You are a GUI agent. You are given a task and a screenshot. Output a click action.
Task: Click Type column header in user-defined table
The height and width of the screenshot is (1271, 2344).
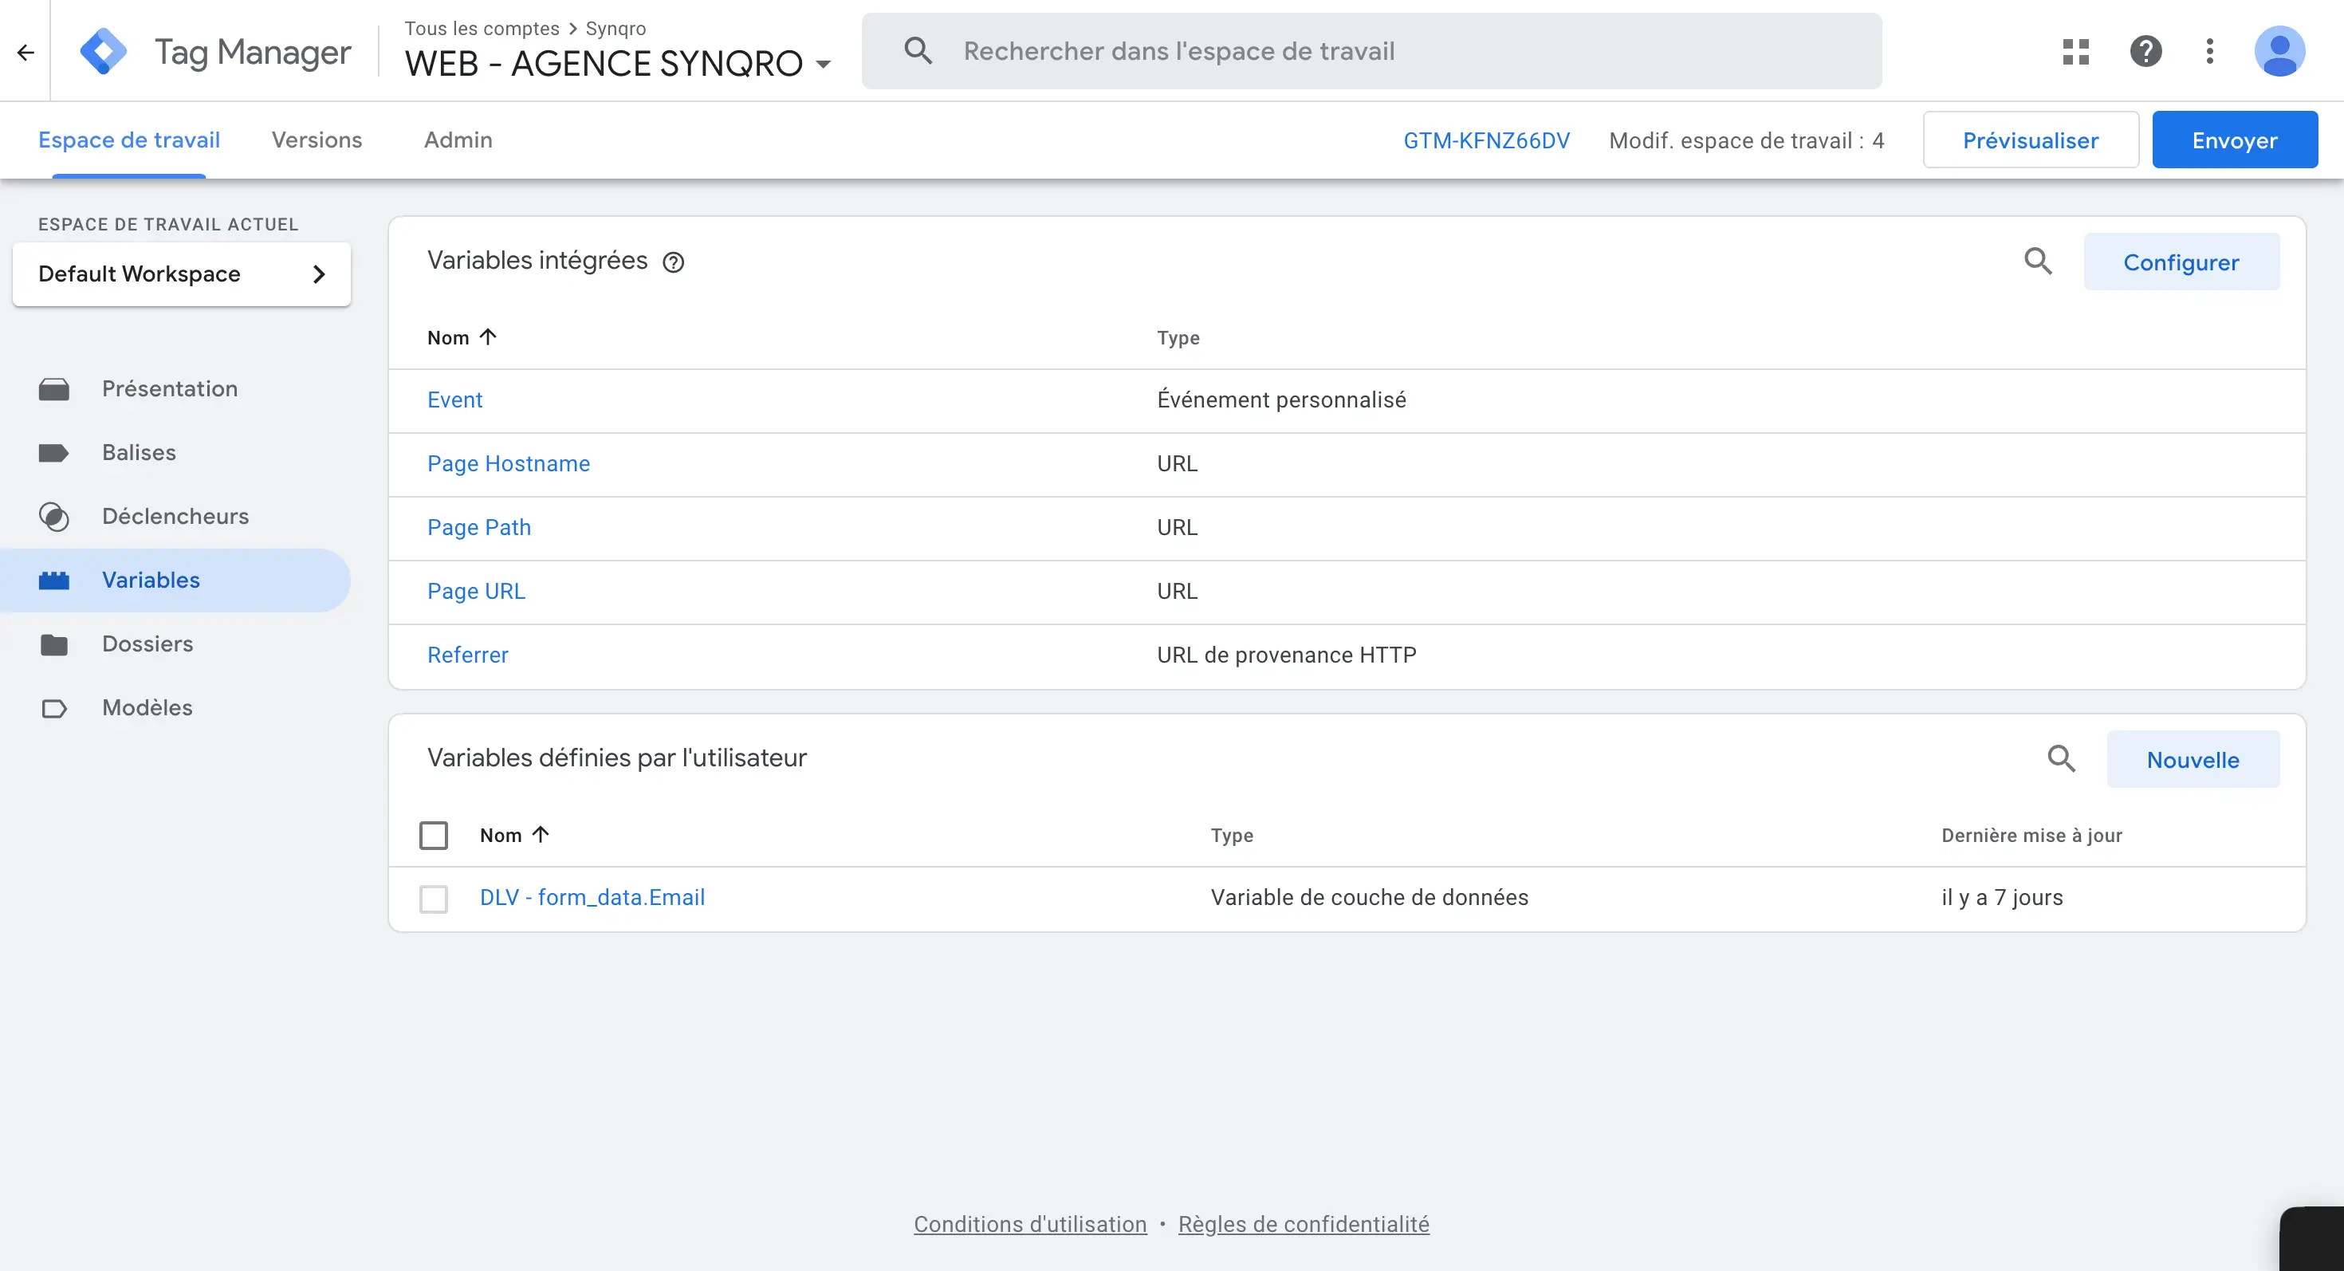pyautogui.click(x=1231, y=835)
